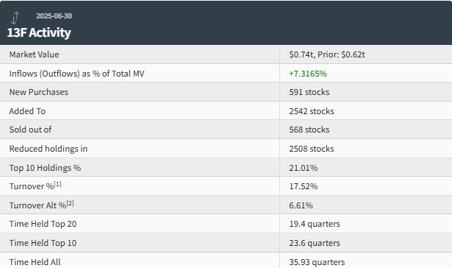Screen dimensions: 452x268
Task: Click the 2508 stocks value
Action: (x=312, y=149)
